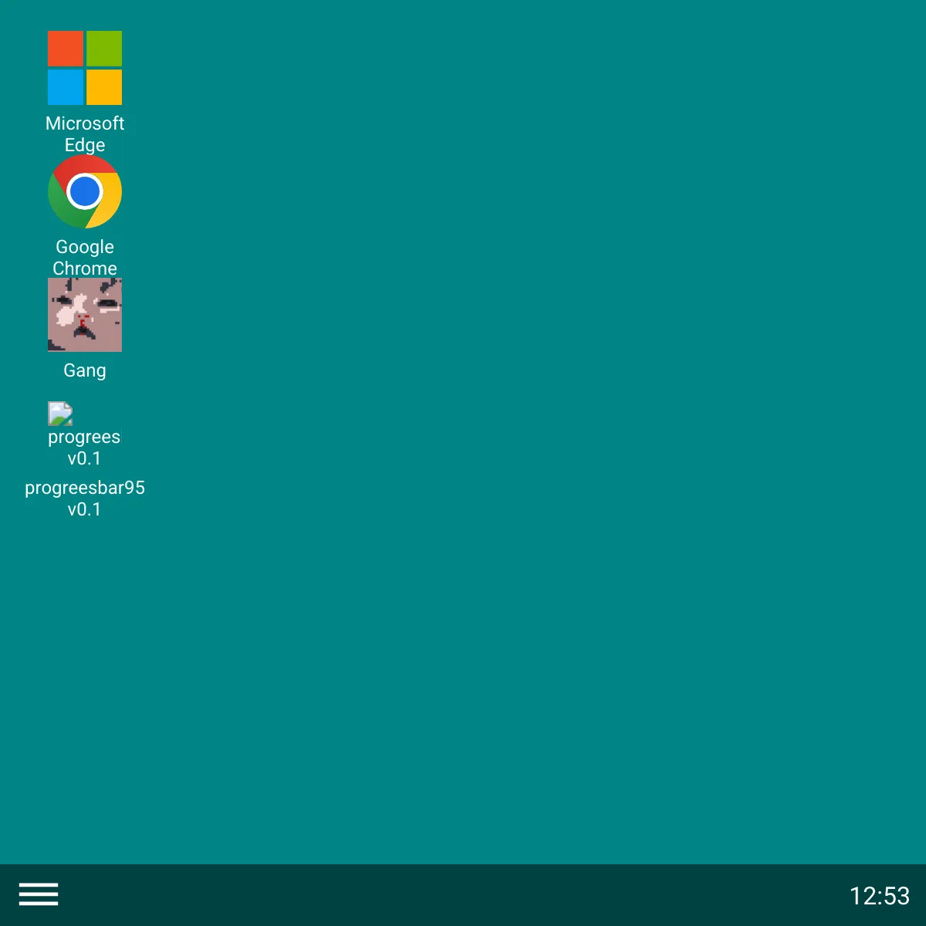The width and height of the screenshot is (926, 926).
Task: Open the "progreesbar95 v0.1" text shortcut
Action: (x=85, y=498)
